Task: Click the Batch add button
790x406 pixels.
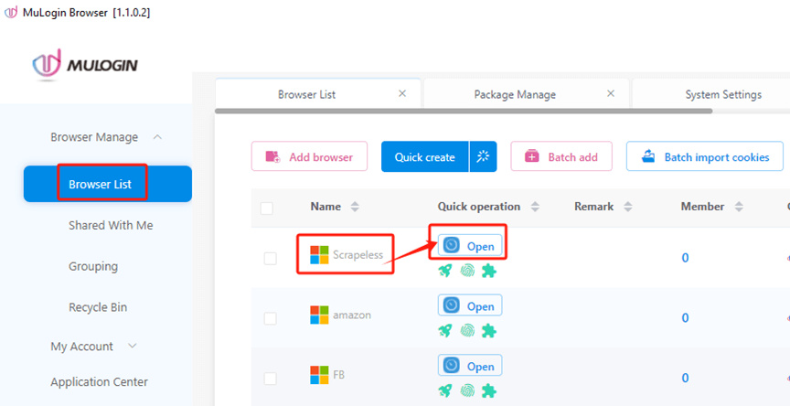Action: point(561,156)
